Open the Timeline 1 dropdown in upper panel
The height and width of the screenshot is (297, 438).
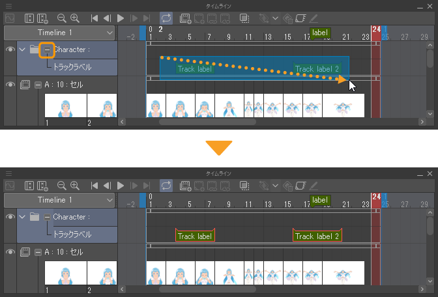[59, 33]
